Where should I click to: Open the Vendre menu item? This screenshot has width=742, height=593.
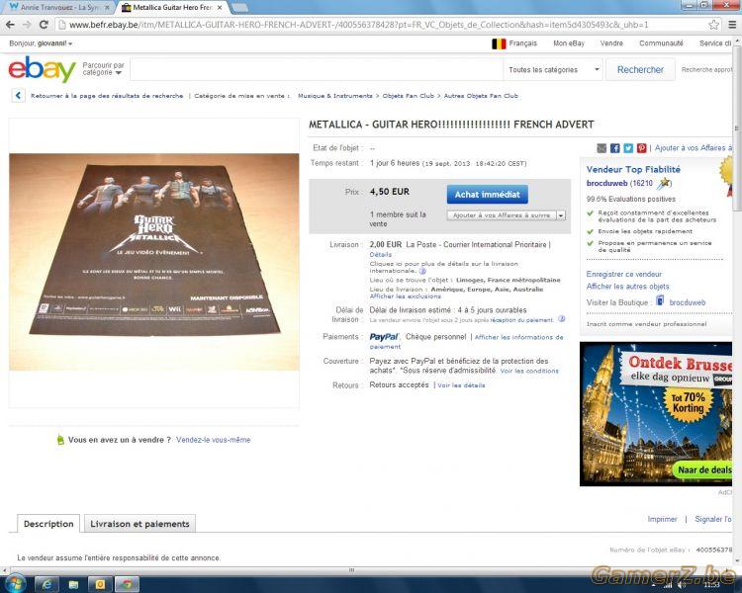[611, 43]
